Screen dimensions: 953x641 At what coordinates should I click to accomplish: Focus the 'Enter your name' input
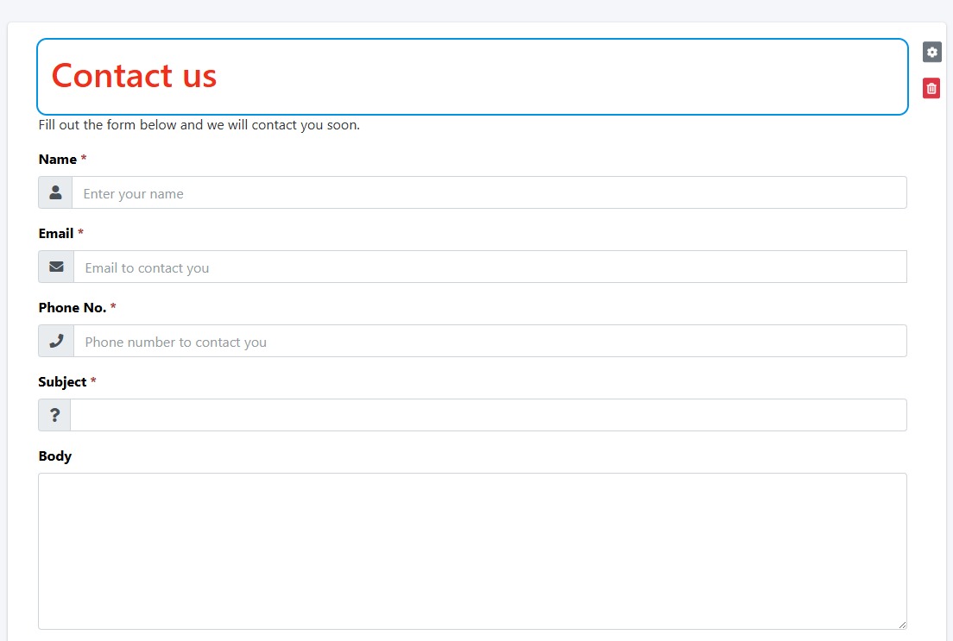coord(489,193)
